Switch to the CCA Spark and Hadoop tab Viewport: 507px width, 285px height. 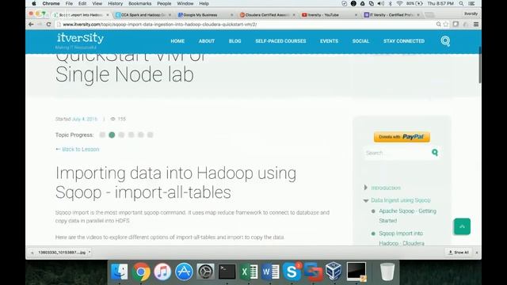(x=143, y=15)
